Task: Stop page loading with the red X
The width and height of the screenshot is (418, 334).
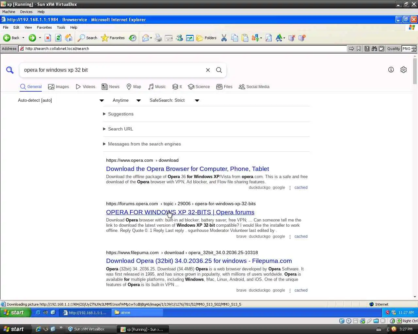Action: tap(48, 38)
